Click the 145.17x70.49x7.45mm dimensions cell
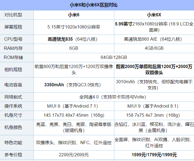This screenshot has height=161, width=194. click(74, 115)
